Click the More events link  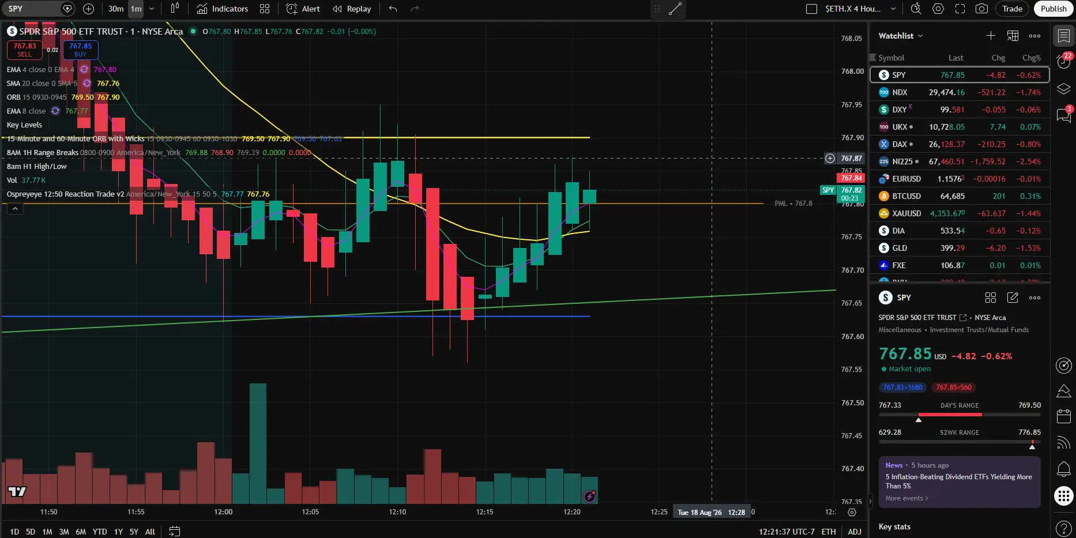(x=906, y=498)
